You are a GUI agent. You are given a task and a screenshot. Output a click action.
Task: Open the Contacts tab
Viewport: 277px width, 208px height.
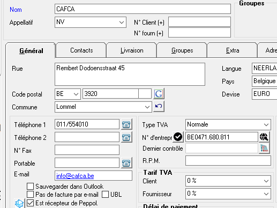(81, 50)
